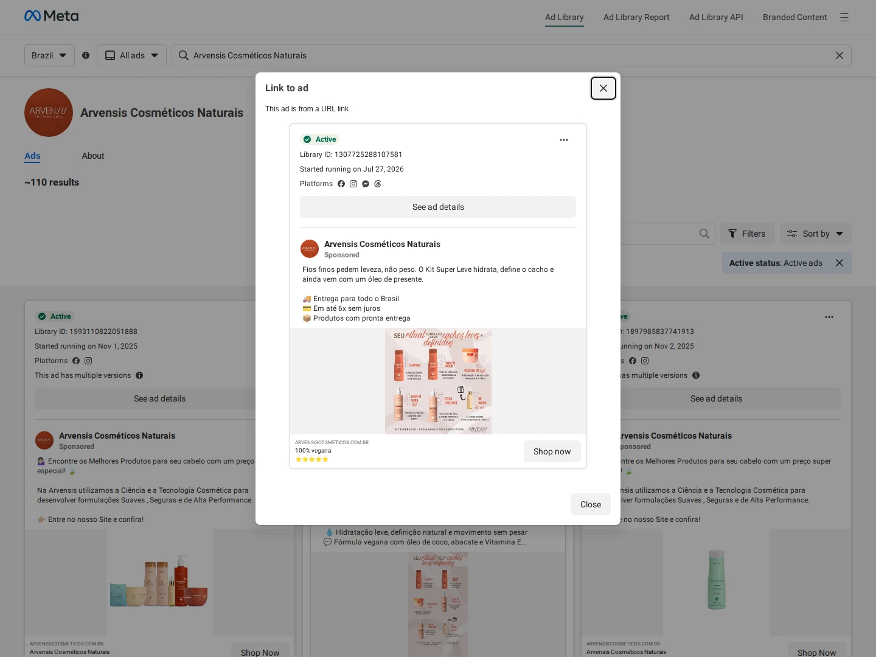Click Active status badge in the dialog
This screenshot has width=876, height=657.
pos(320,139)
